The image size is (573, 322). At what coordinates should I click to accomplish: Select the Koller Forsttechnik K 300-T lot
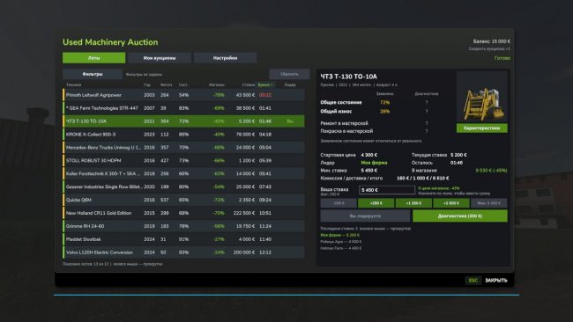(183, 173)
